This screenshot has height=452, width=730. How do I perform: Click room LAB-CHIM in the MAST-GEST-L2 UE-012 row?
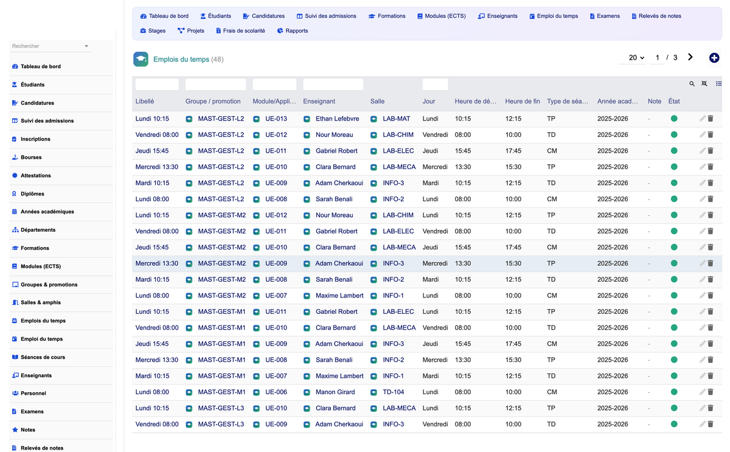coord(398,135)
